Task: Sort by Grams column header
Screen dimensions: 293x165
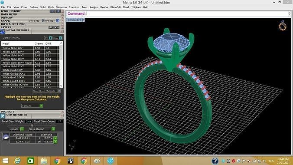Action: pos(39,43)
